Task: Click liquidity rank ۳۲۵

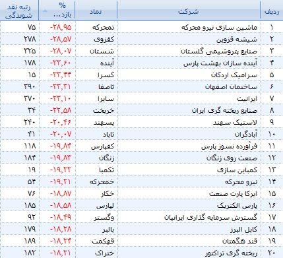Action: point(30,51)
